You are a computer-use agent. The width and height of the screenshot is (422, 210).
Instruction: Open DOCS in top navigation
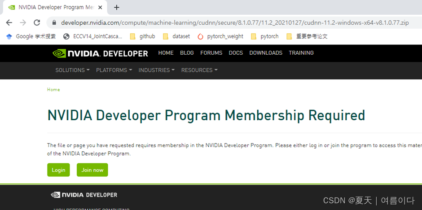[236, 53]
